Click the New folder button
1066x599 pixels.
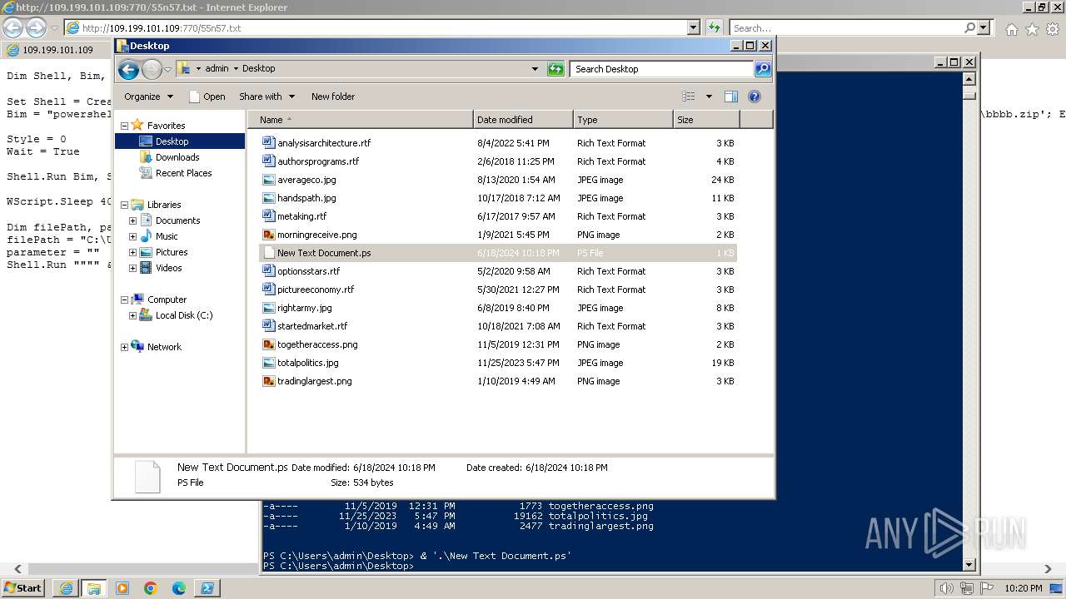pos(333,97)
